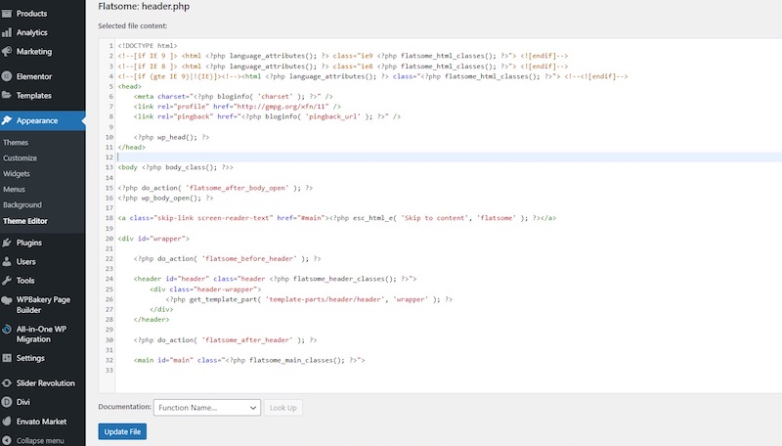Click the Look Up button
This screenshot has width=782, height=446.
coord(283,407)
